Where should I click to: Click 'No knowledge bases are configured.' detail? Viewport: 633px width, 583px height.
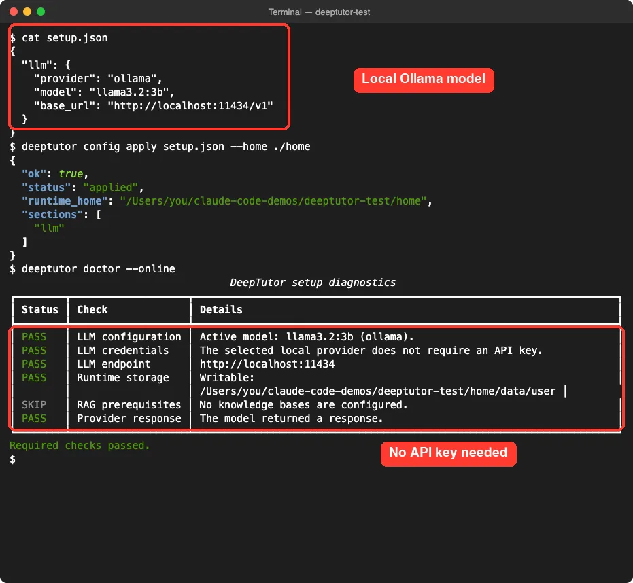click(303, 405)
